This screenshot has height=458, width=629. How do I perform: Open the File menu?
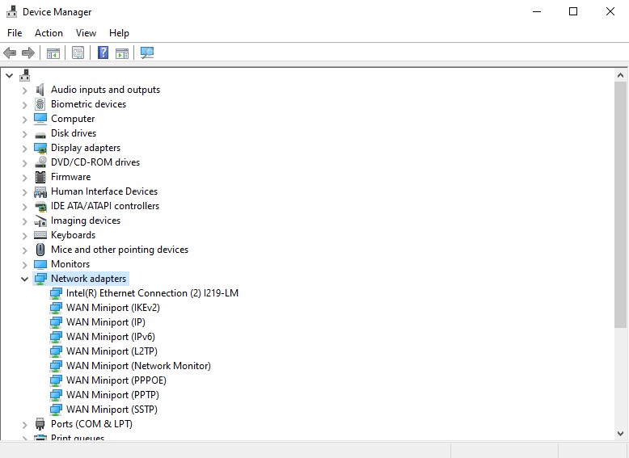(x=15, y=33)
